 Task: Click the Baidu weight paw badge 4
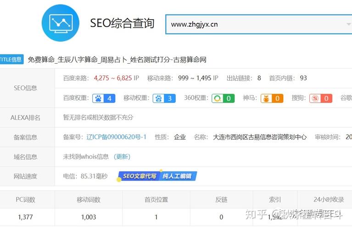[x=104, y=98]
